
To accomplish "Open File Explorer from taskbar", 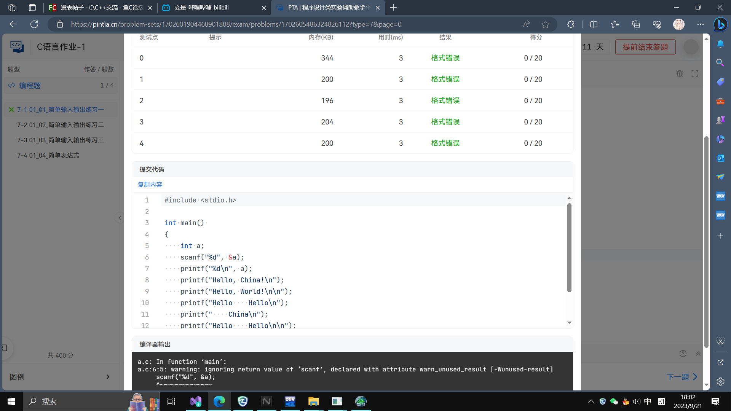I will pos(313,401).
